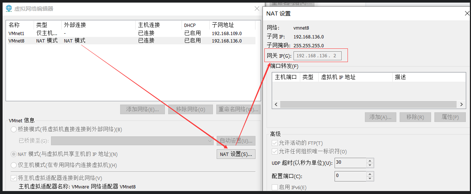Open the 已桥接至 dropdown
The height and width of the screenshot is (194, 471).
(132, 141)
